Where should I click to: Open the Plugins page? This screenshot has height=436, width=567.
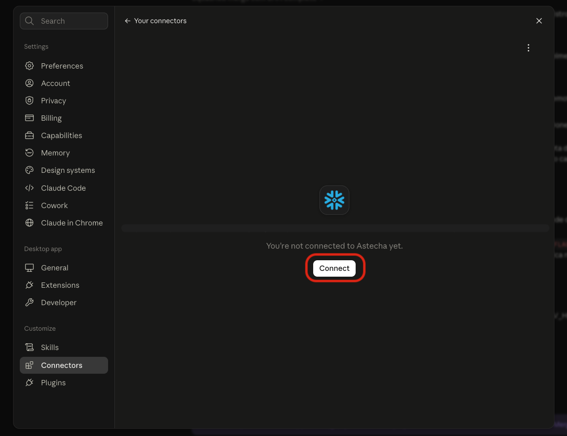coord(64,383)
